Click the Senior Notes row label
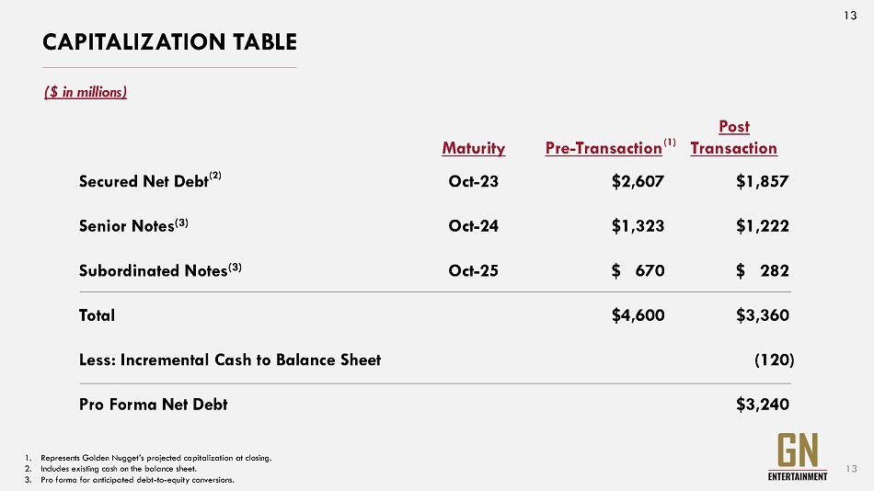Viewport: 874px width, 491px height. pos(133,226)
